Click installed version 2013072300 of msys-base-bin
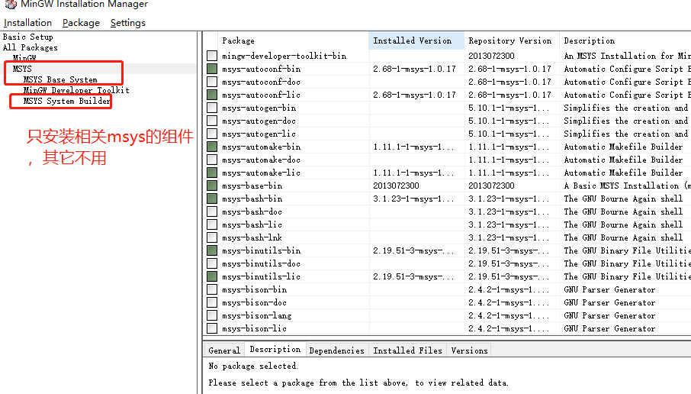Screen dimensions: 691x394 pyautogui.click(x=396, y=186)
